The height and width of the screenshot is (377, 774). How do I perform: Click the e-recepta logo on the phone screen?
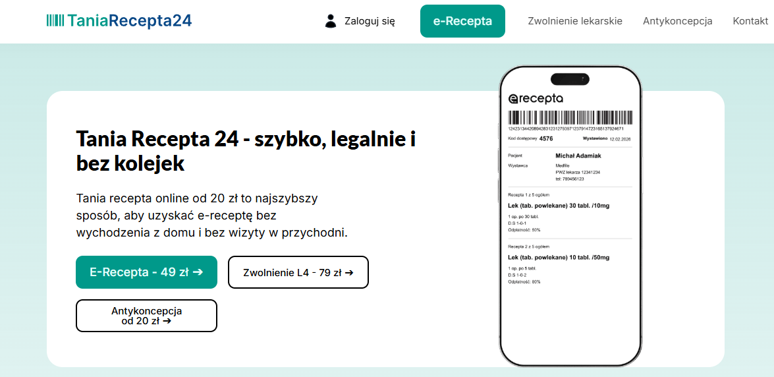(536, 99)
